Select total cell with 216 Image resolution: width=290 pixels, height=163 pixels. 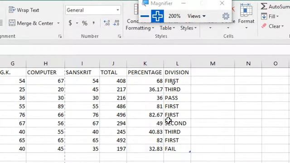coord(113,98)
